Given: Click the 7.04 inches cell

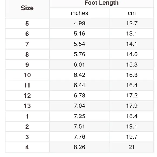Looking at the screenshot, I should click(x=80, y=106).
